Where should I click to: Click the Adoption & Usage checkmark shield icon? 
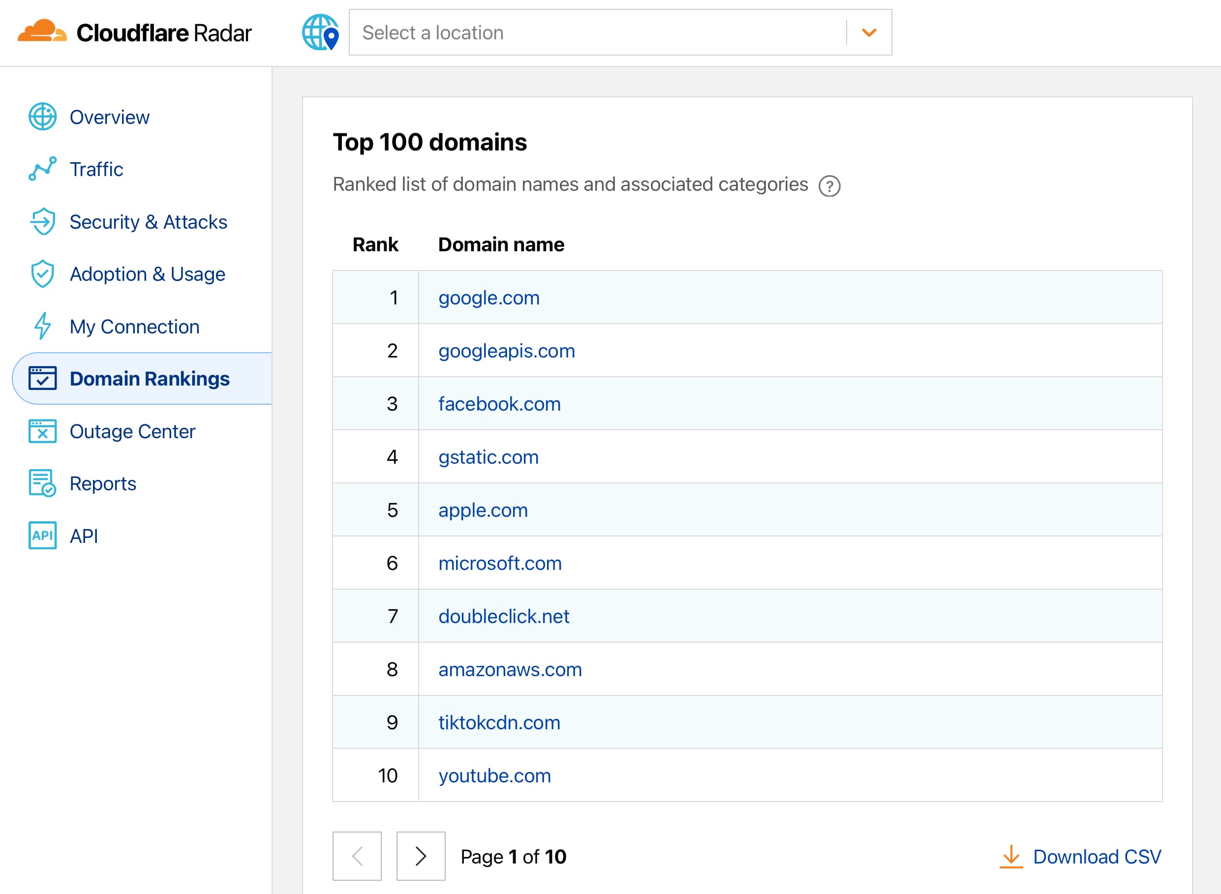click(x=42, y=274)
